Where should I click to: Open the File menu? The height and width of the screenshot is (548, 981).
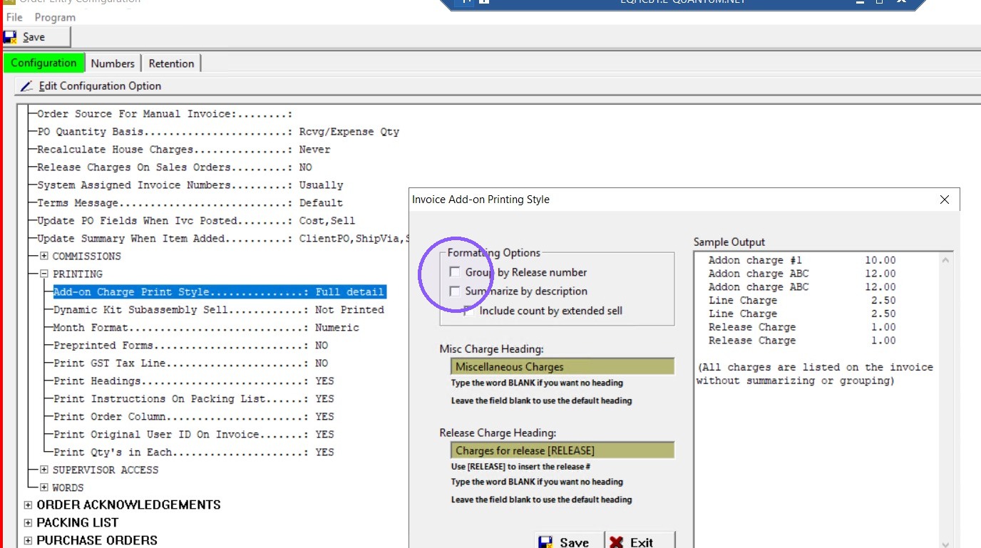pyautogui.click(x=14, y=17)
